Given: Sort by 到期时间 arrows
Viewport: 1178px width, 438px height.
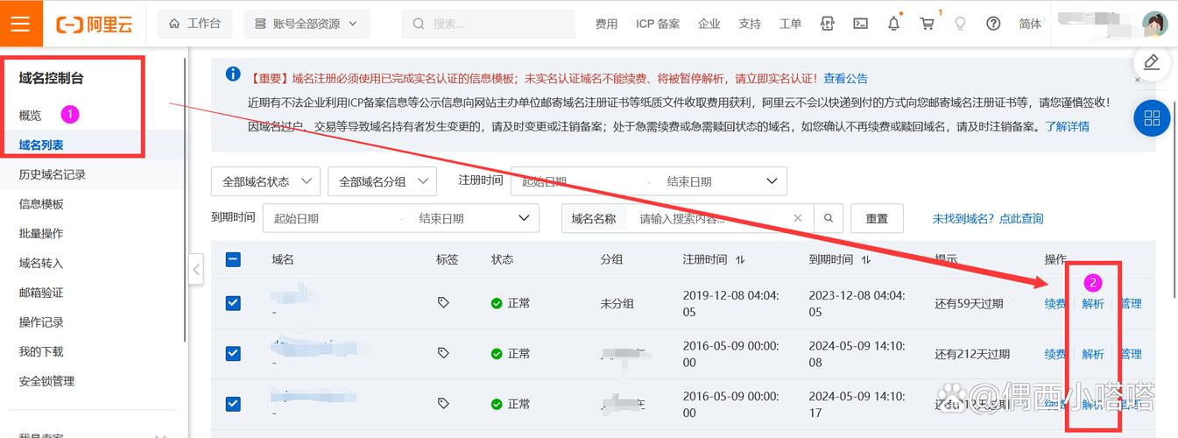Looking at the screenshot, I should click(x=866, y=260).
